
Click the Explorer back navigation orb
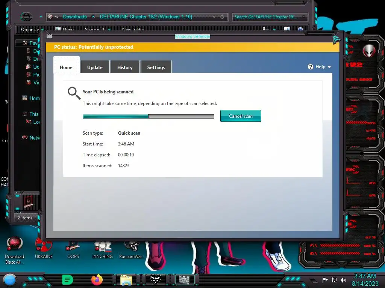coord(26,16)
